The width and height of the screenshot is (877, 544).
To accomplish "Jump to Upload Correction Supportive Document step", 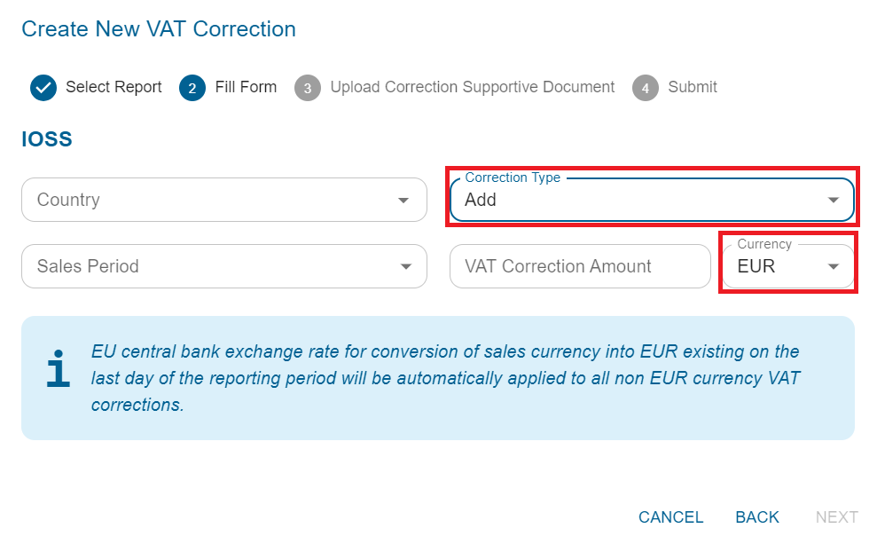I will [x=472, y=88].
